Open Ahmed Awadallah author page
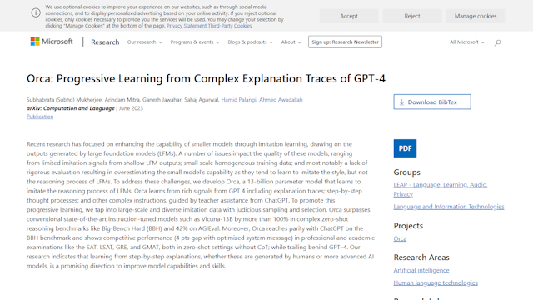533x300 pixels. click(x=281, y=100)
